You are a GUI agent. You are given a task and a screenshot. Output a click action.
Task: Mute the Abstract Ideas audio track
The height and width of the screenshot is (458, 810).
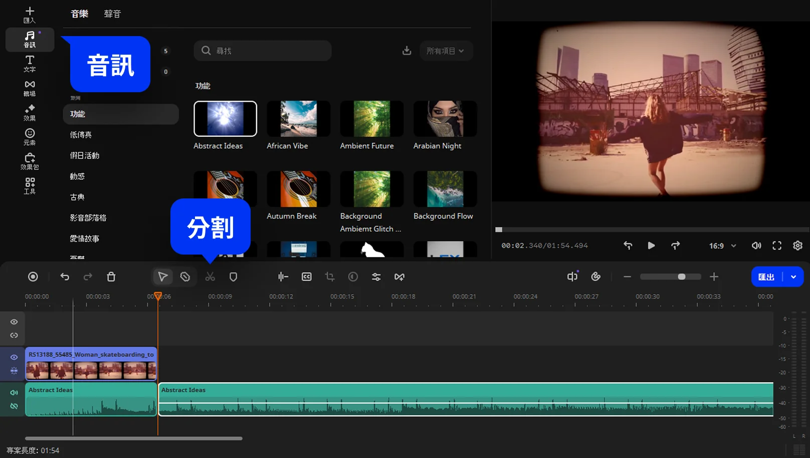click(x=14, y=392)
